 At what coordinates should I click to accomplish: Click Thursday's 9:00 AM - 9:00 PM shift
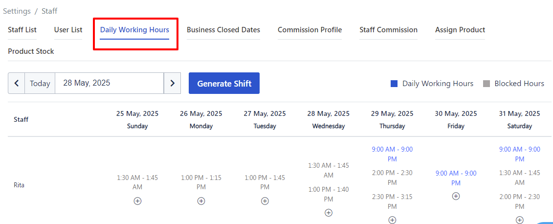[392, 154]
